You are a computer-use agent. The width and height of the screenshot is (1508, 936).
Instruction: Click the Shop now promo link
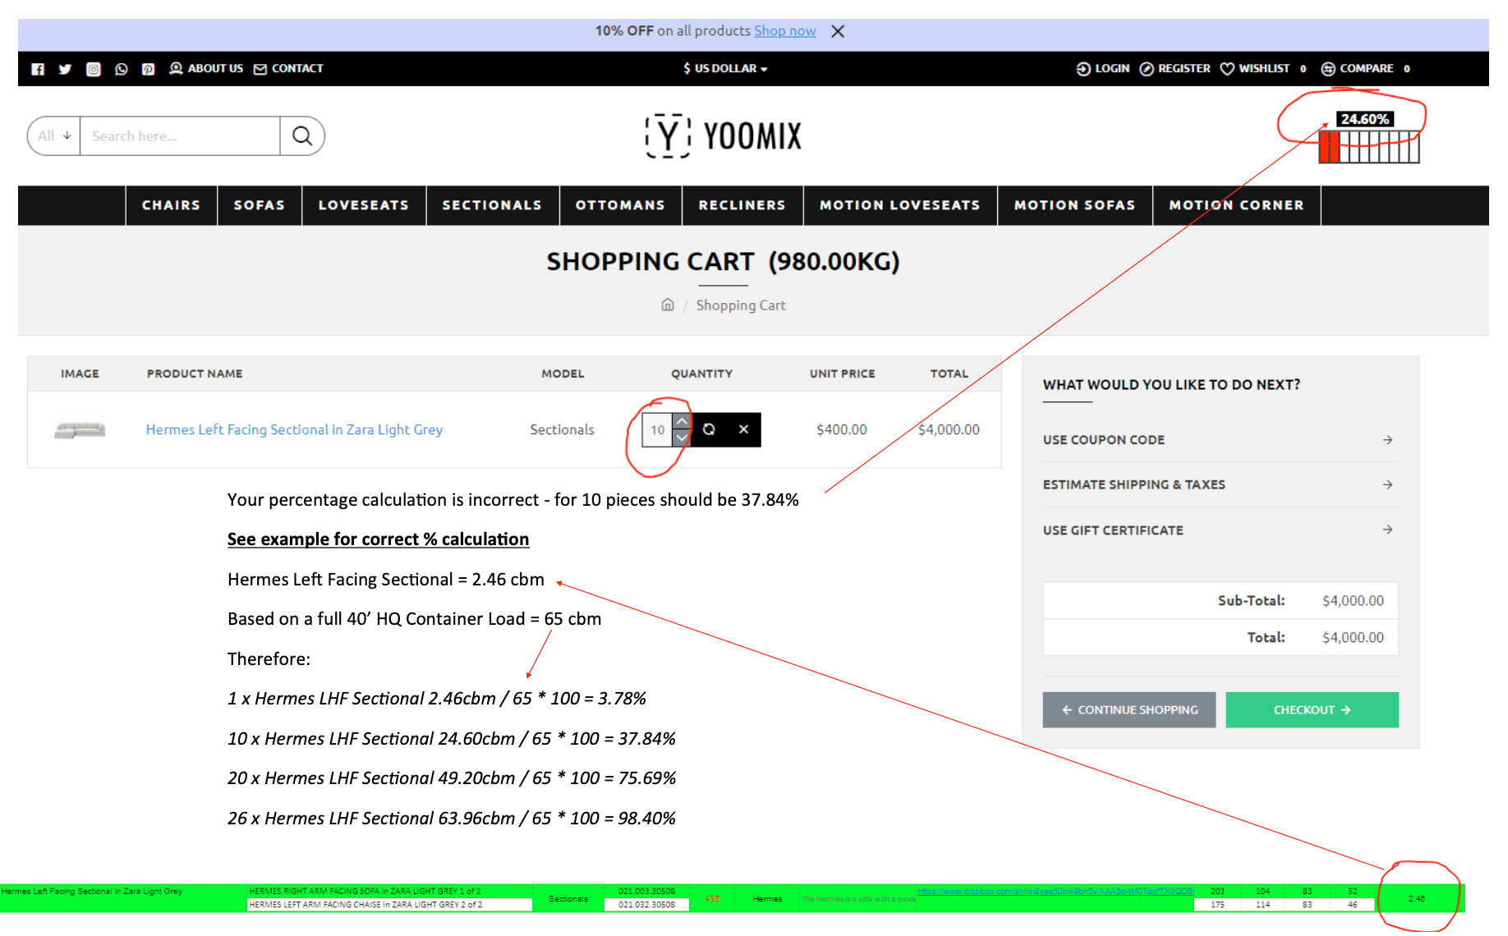click(785, 31)
